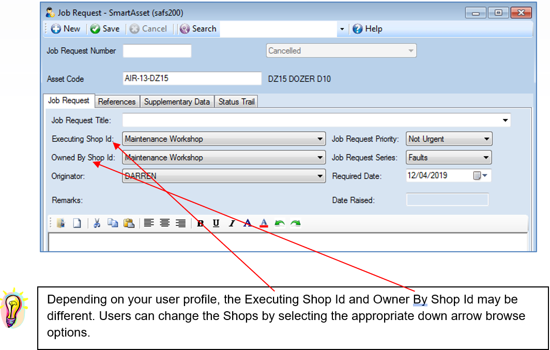The width and height of the screenshot is (550, 350).
Task: Toggle bold formatting
Action: (200, 223)
